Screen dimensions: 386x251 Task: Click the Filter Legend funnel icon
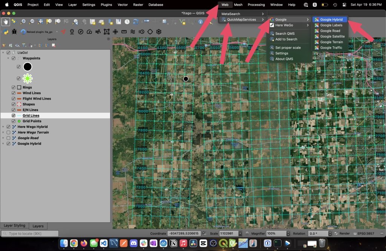pyautogui.click(x=24, y=45)
